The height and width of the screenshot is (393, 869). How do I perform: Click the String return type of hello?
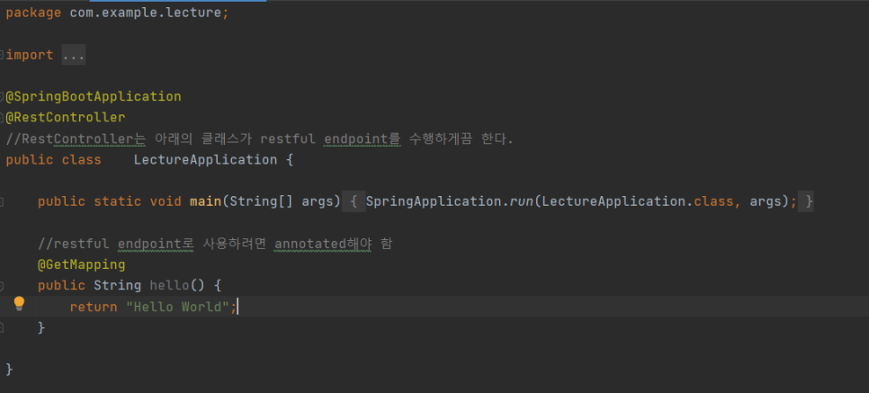118,286
